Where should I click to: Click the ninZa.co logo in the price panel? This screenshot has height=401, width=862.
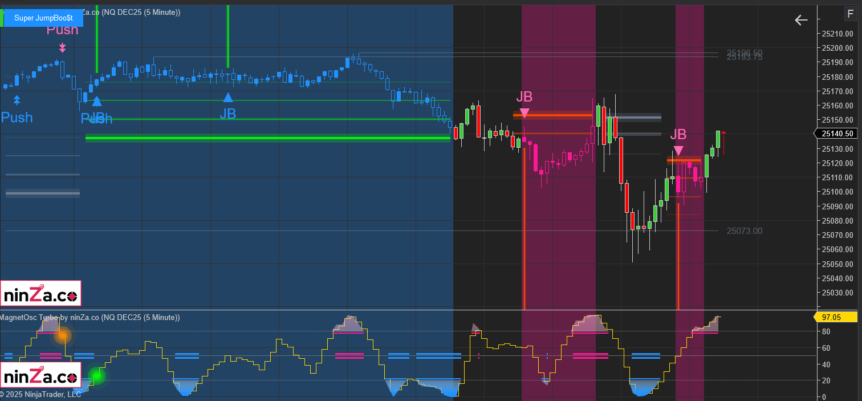point(41,294)
